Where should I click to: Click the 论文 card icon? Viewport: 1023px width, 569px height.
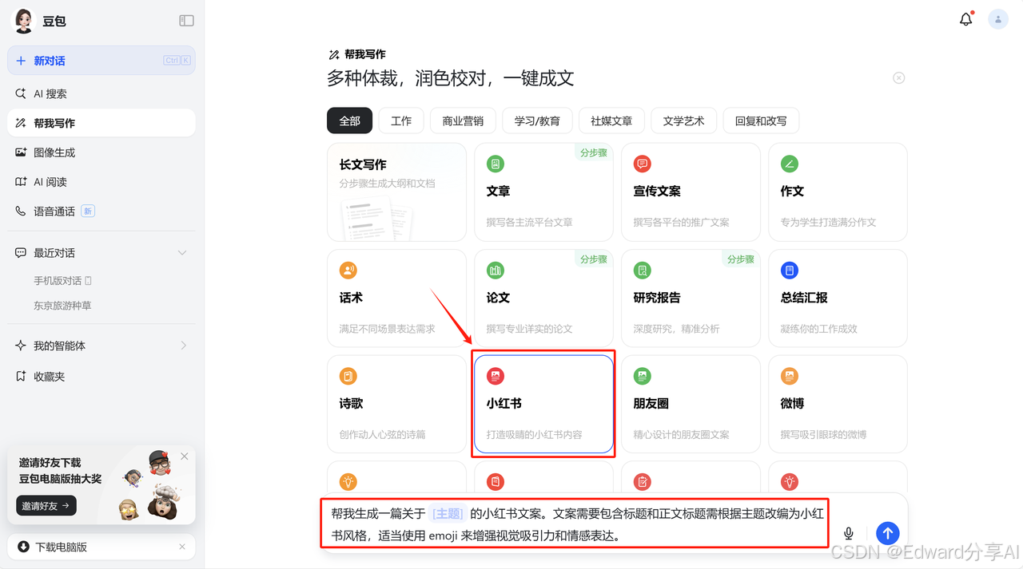coord(496,270)
